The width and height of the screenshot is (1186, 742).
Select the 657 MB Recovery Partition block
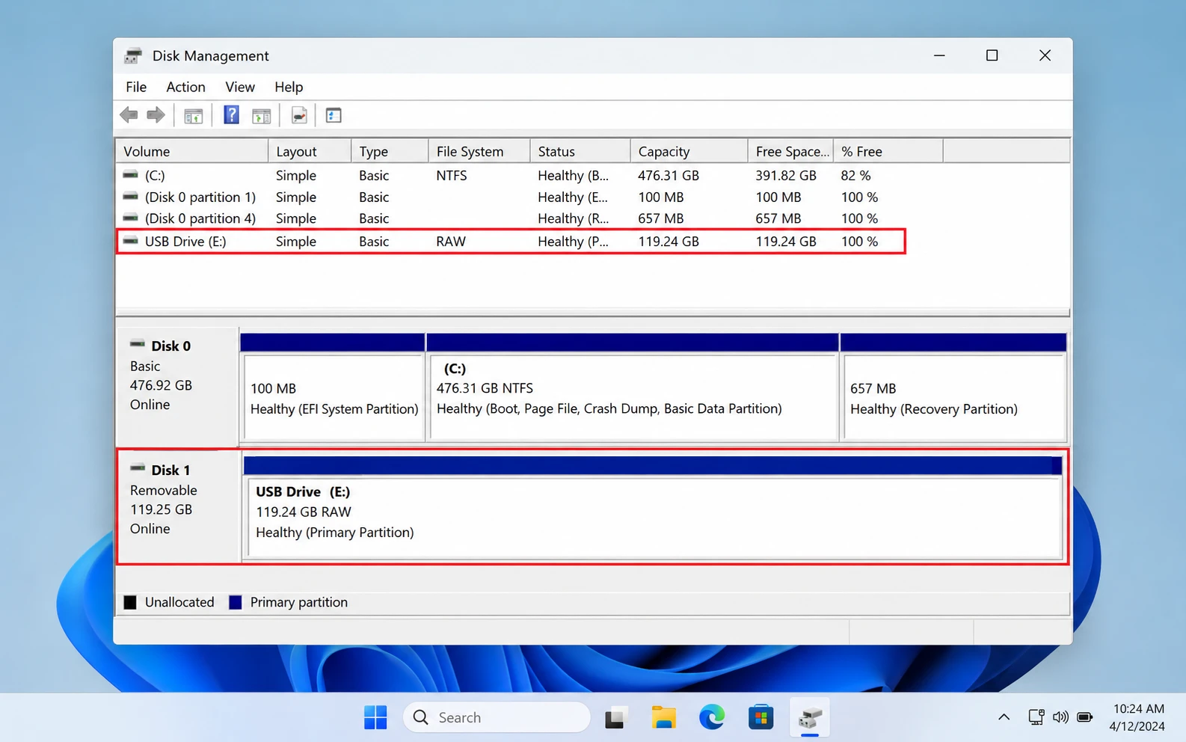(954, 397)
